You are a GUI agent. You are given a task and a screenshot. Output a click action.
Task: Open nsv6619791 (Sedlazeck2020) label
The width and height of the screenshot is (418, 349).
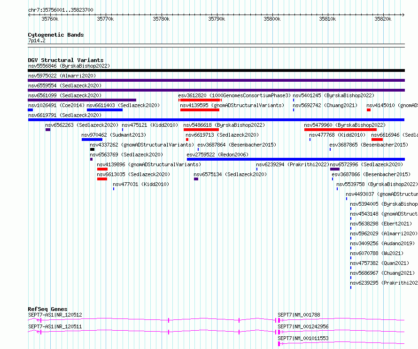click(x=65, y=115)
